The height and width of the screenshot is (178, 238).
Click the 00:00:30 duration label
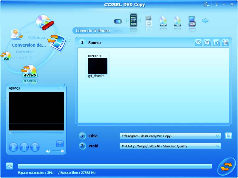[95, 56]
